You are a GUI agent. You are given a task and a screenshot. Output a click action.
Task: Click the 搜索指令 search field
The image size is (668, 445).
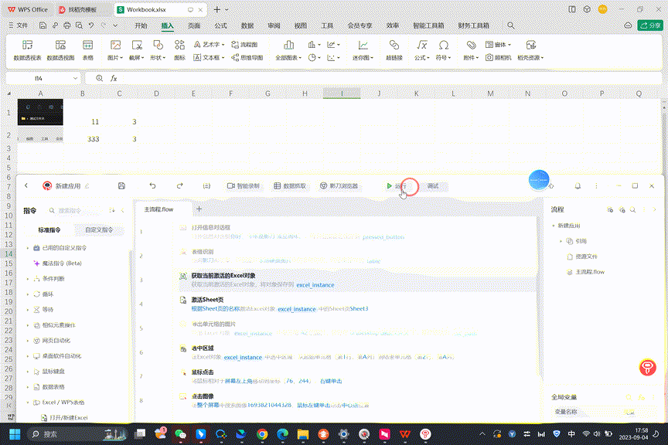pos(76,210)
